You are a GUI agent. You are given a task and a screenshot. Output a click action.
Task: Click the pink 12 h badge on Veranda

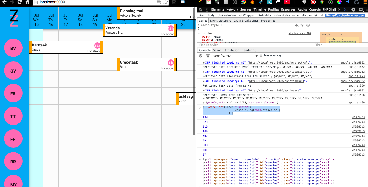[x=171, y=28]
